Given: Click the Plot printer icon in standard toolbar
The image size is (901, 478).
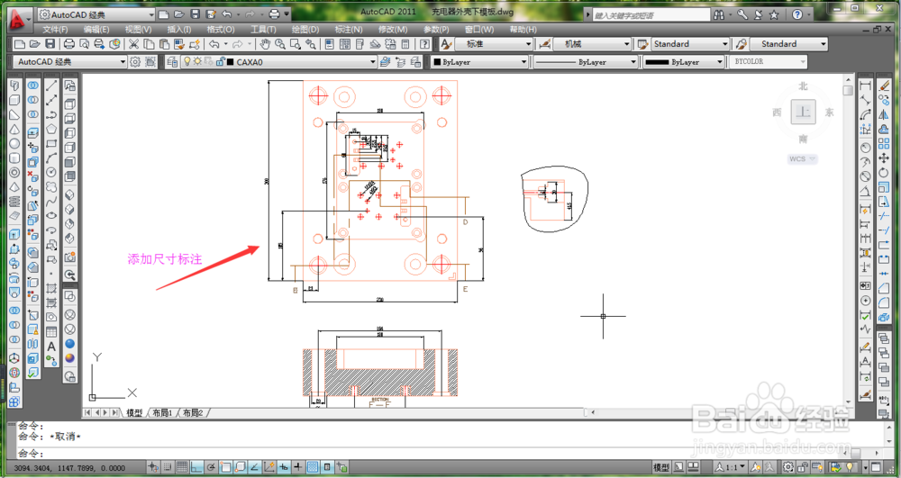Looking at the screenshot, I should point(69,44).
